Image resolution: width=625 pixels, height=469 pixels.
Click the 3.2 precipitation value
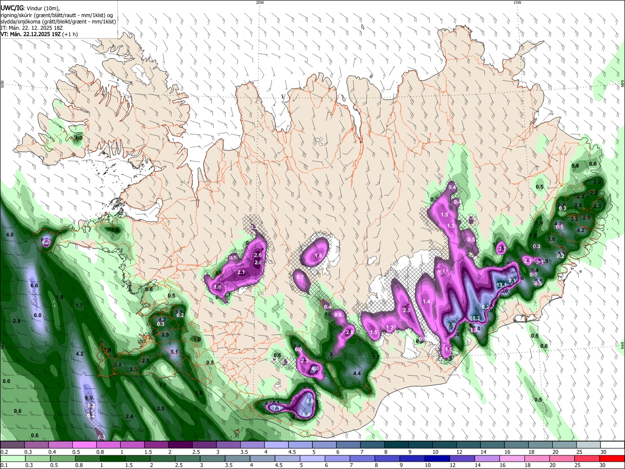[x=574, y=218]
